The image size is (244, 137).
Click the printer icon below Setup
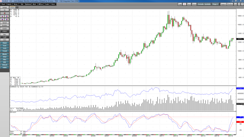[x=4, y=10]
